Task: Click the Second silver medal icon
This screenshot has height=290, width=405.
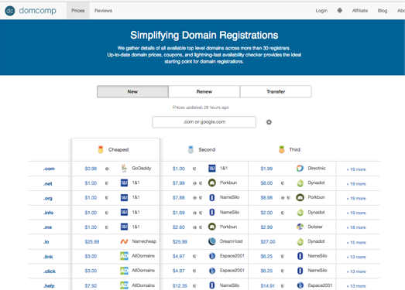Action: coord(190,149)
